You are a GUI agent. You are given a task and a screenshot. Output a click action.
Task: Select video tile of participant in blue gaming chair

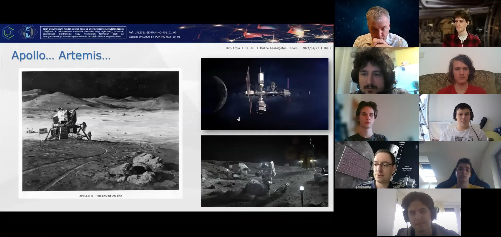coord(460,165)
